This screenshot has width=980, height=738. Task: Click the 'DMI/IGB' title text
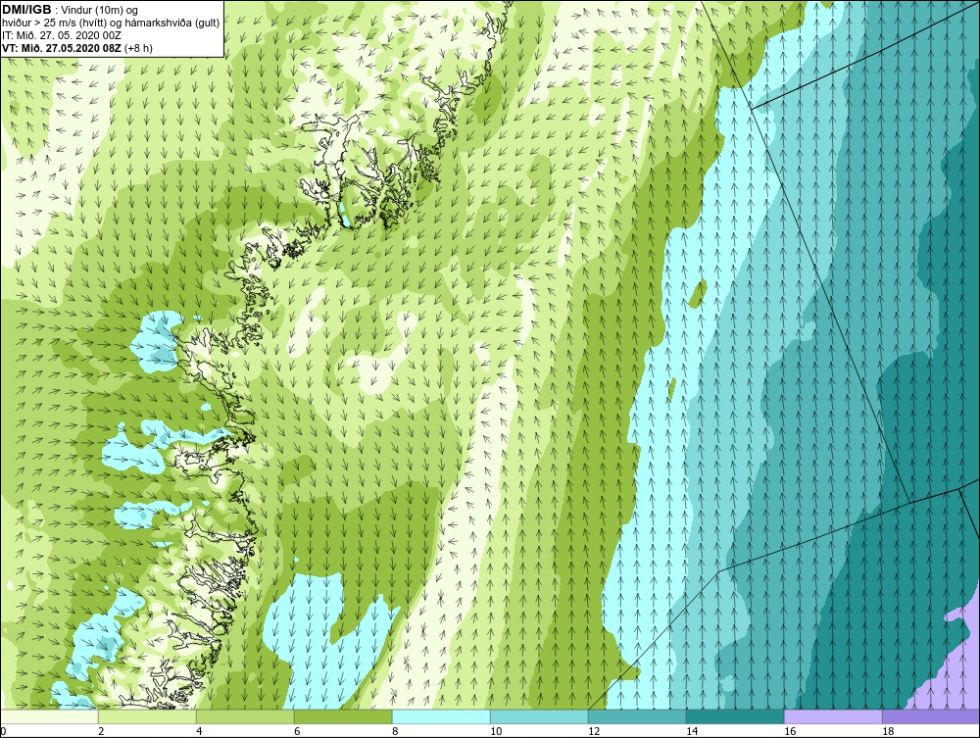click(x=26, y=10)
